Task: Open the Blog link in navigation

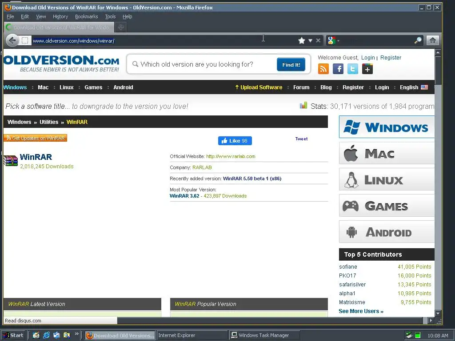Action: [x=326, y=87]
